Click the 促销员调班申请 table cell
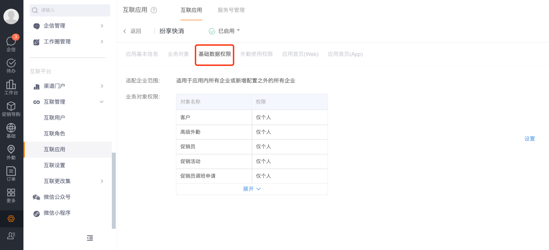This screenshot has width=549, height=250. tap(214, 176)
